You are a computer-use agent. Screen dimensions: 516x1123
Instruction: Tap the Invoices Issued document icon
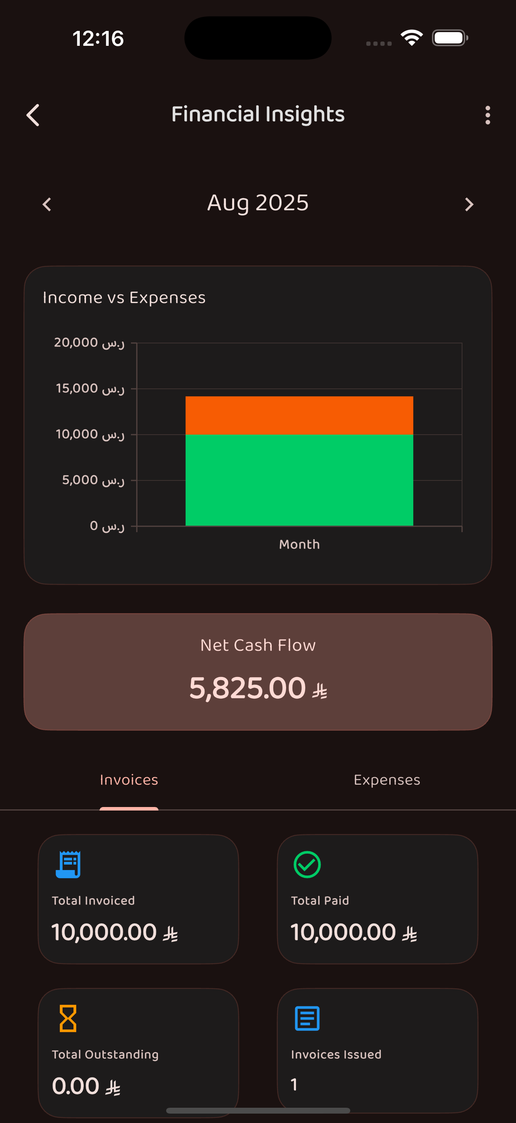pyautogui.click(x=307, y=1018)
